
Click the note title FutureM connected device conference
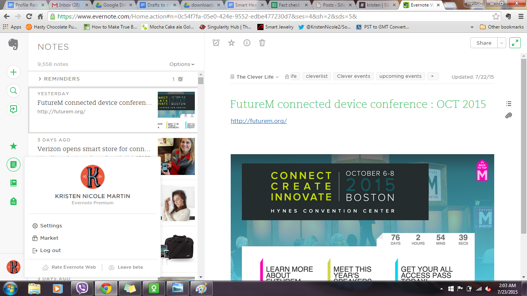coord(358,104)
